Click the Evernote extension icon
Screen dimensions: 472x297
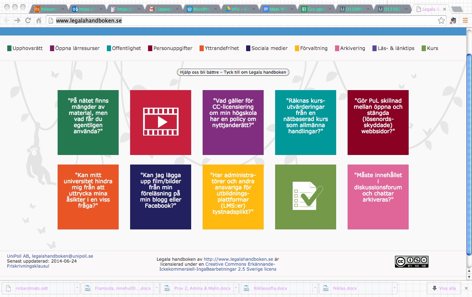[x=453, y=21]
